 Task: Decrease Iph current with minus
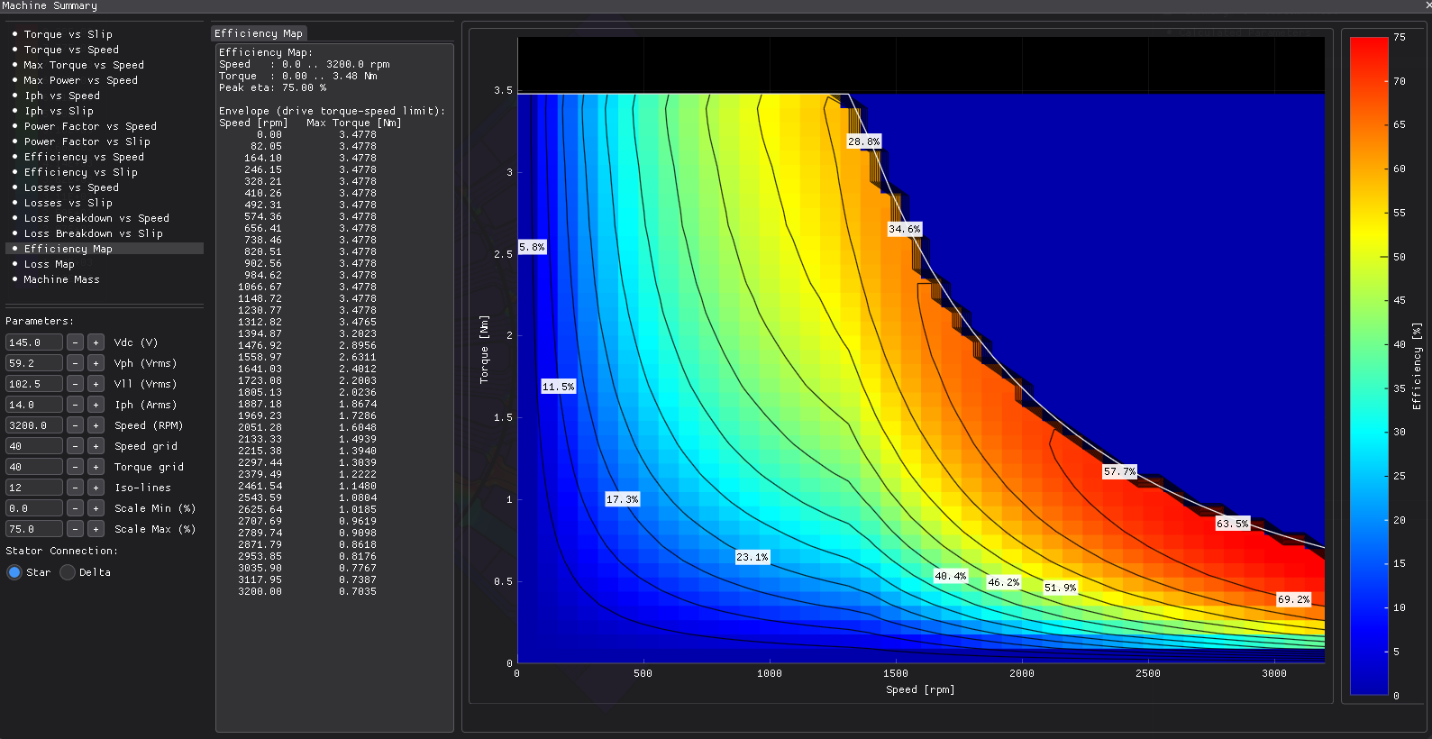76,405
